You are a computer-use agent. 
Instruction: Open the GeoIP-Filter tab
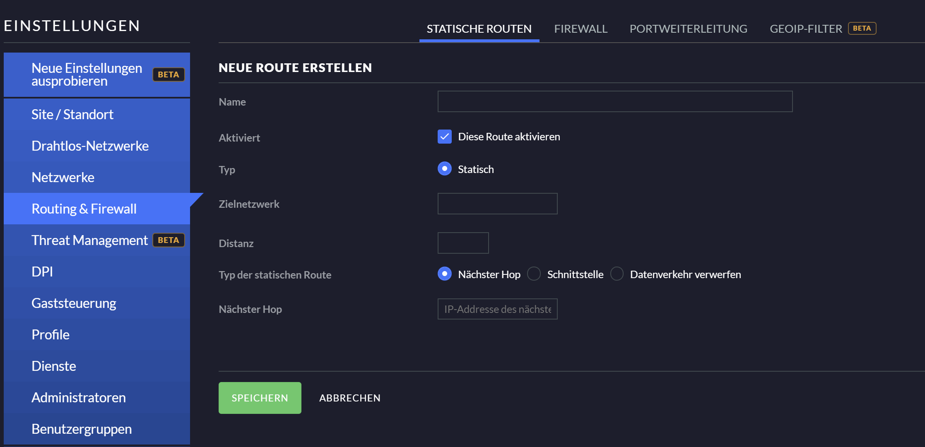[x=806, y=29]
